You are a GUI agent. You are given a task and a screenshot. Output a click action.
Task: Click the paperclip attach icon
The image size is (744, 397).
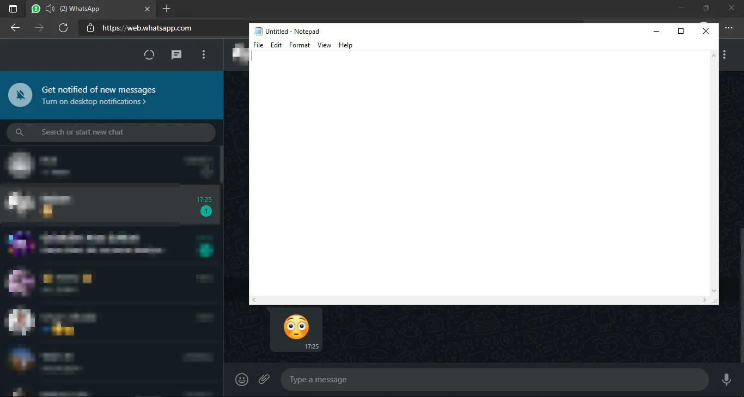pyautogui.click(x=264, y=379)
